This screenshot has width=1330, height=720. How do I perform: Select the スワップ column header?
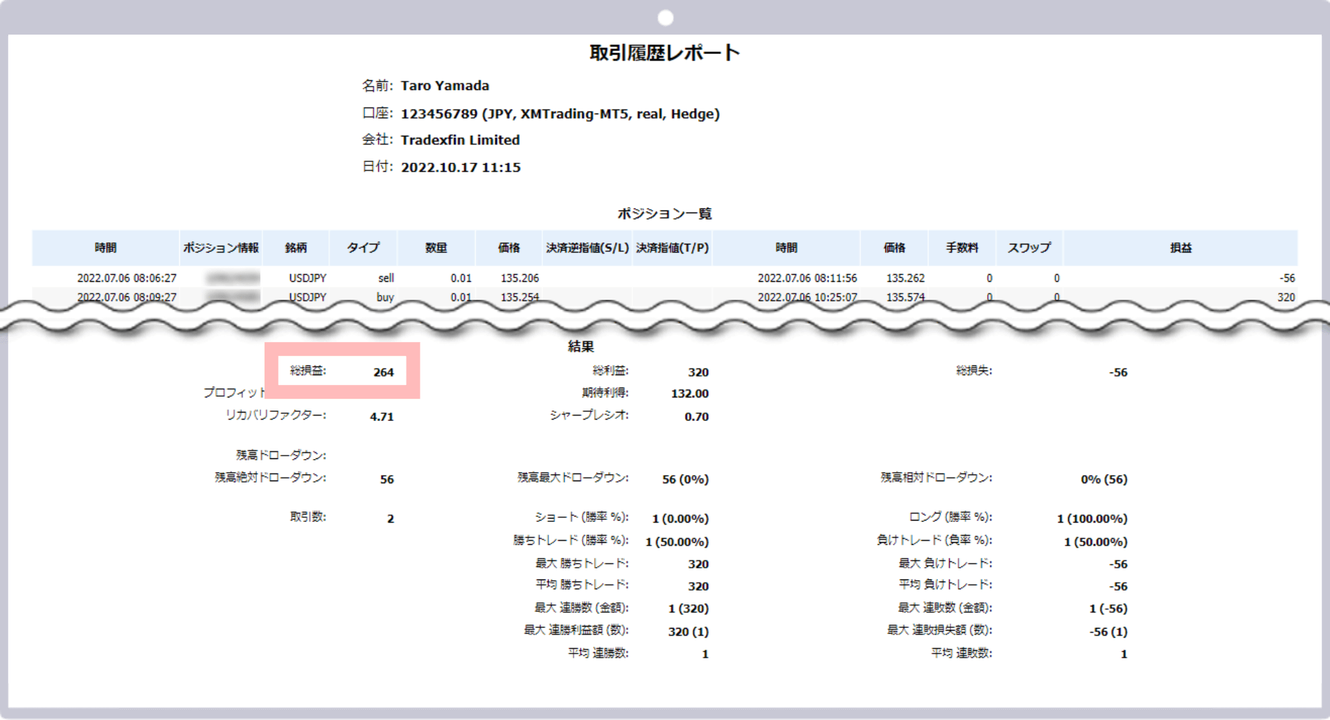(x=1028, y=248)
